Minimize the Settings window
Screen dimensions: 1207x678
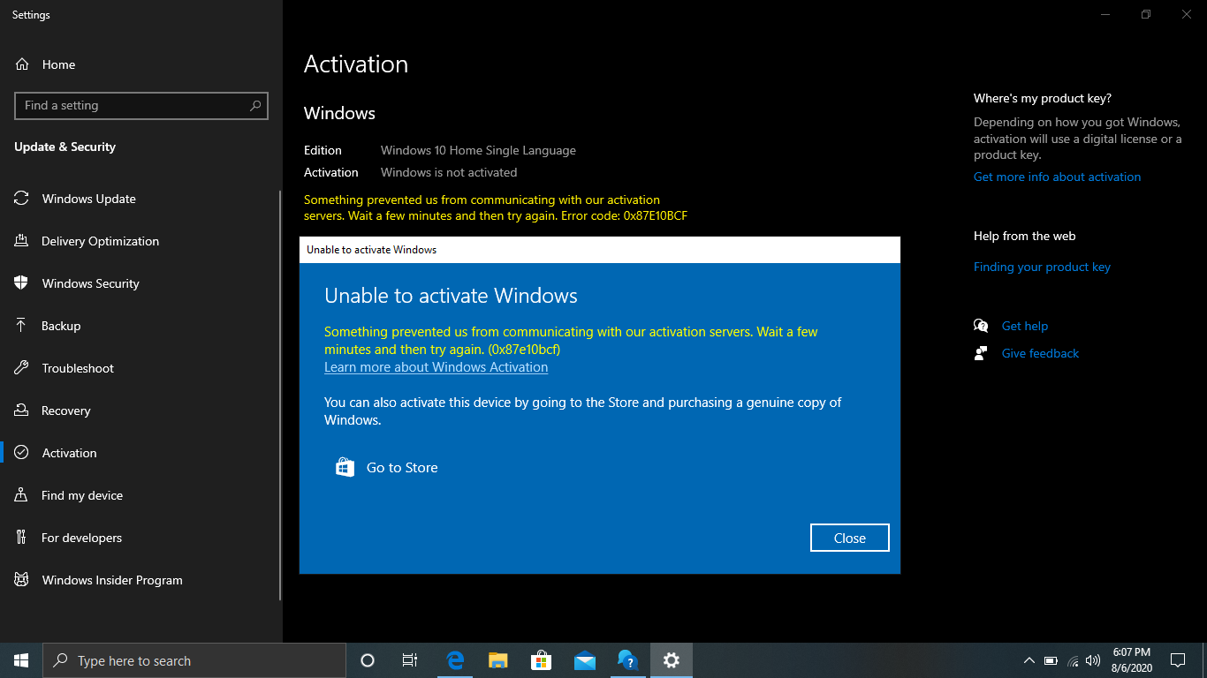(x=1105, y=14)
